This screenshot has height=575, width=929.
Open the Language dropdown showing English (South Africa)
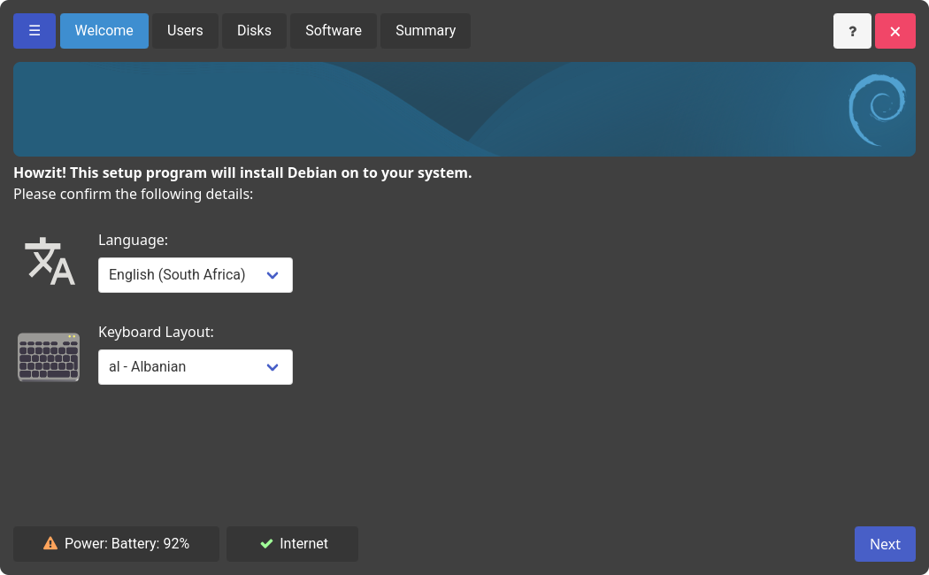tap(196, 275)
